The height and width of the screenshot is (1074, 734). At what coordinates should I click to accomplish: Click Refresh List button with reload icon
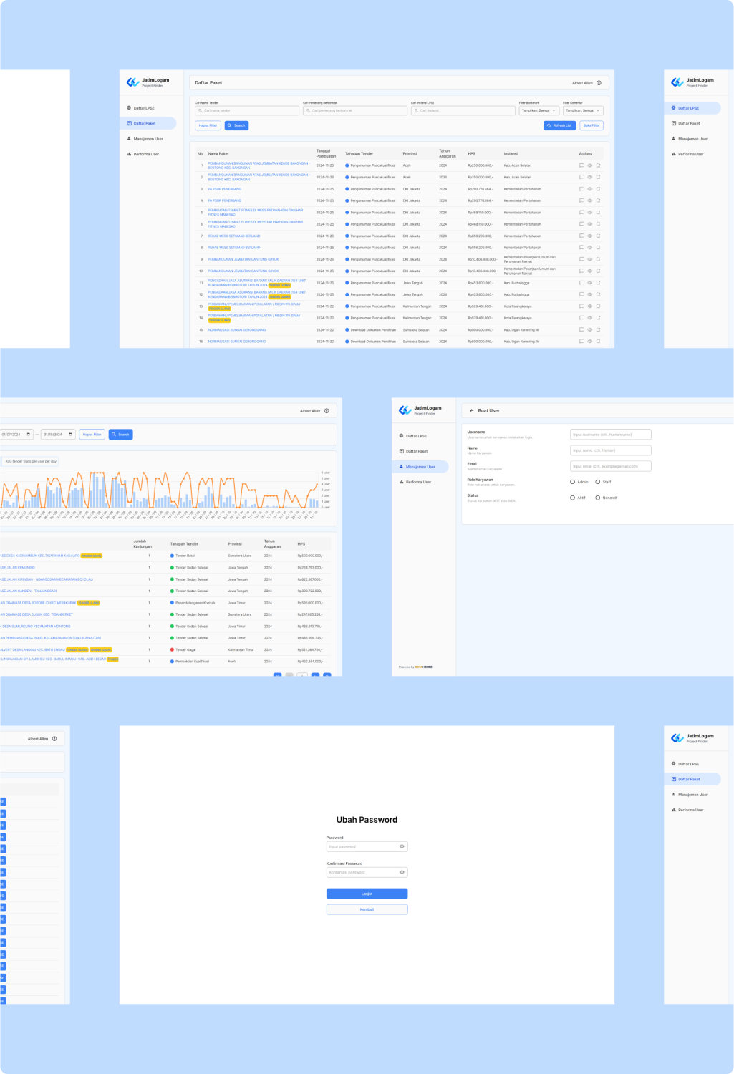(559, 125)
